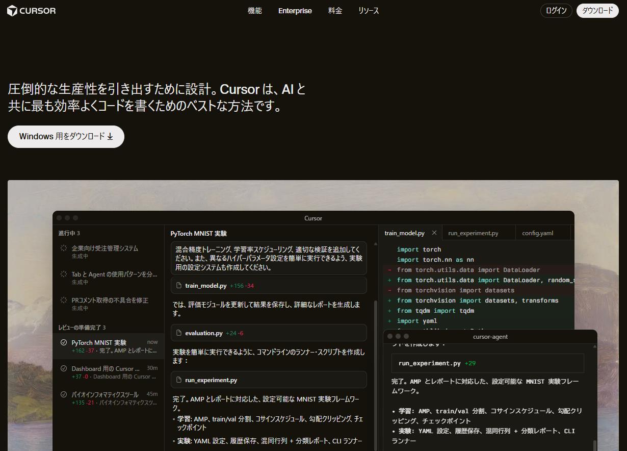Image resolution: width=627 pixels, height=451 pixels.
Task: Open Dashboard 用の Cursor task
Action: (109, 372)
